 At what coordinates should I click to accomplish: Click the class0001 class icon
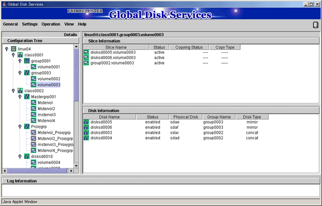point(20,55)
